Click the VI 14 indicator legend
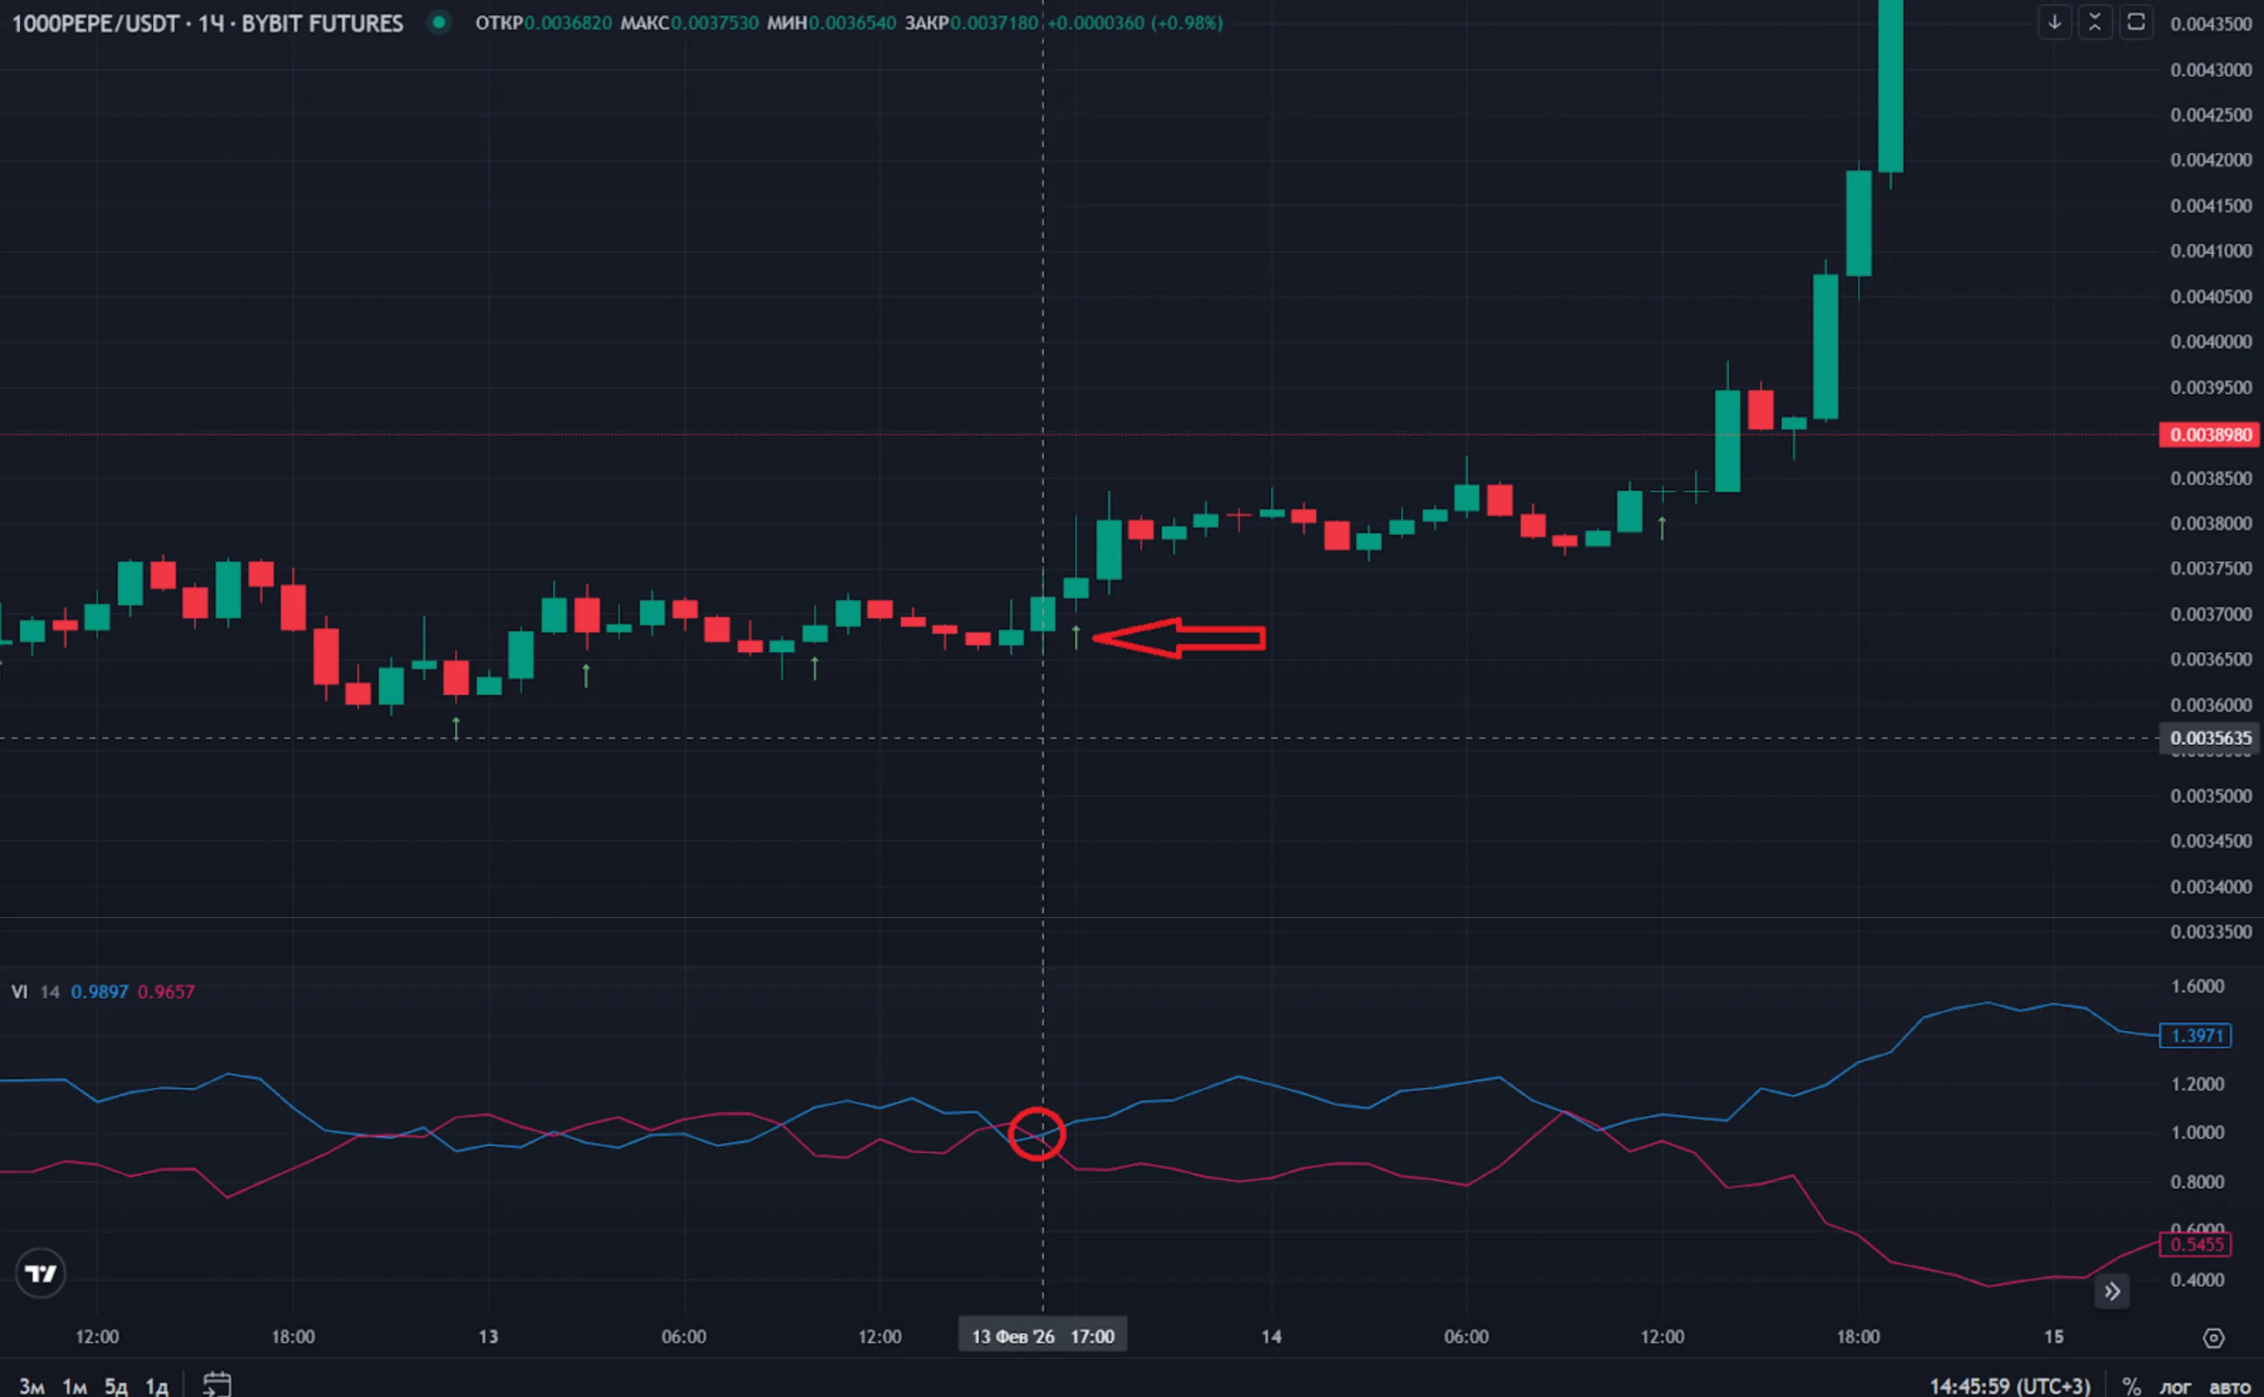2264x1397 pixels. click(35, 991)
